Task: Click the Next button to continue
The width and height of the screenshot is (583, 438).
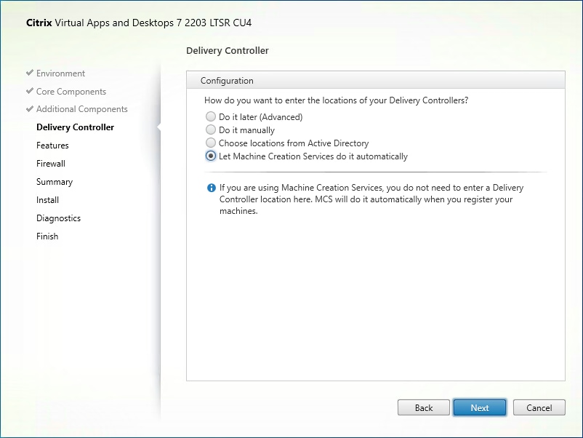Action: coord(480,408)
